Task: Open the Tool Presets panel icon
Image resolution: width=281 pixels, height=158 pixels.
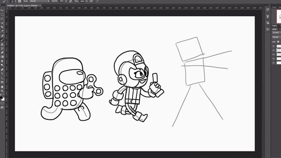Action: tap(268, 29)
